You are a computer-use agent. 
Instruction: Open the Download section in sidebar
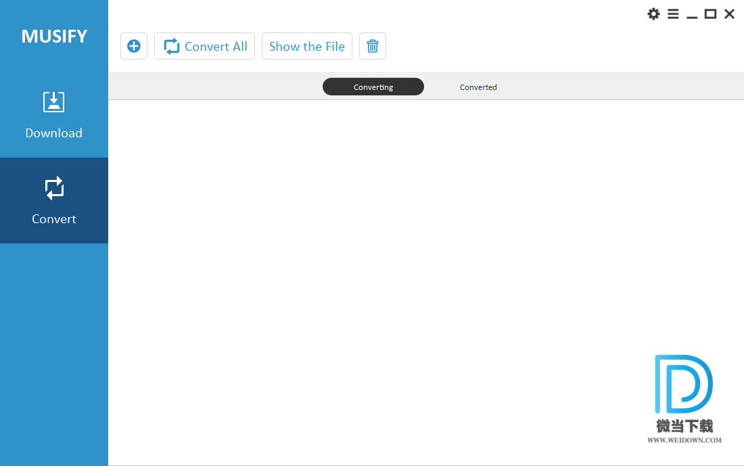coord(53,115)
